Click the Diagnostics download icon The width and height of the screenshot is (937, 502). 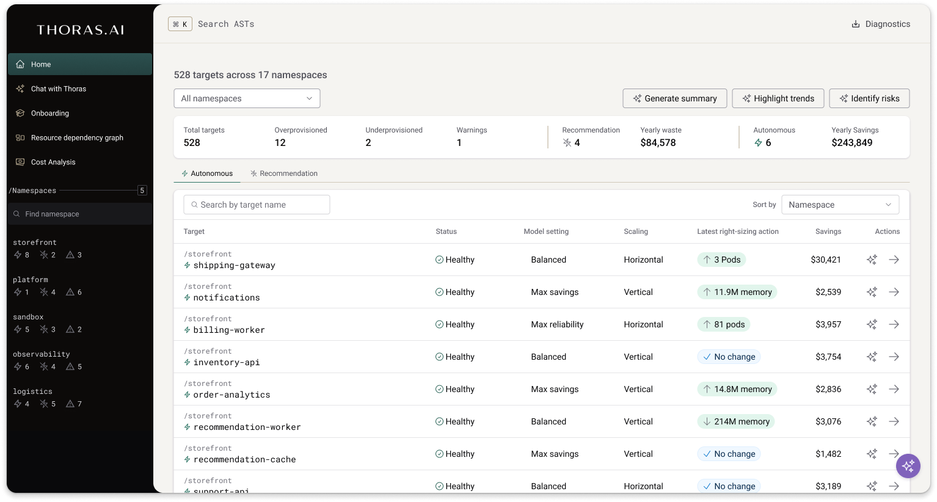[856, 24]
